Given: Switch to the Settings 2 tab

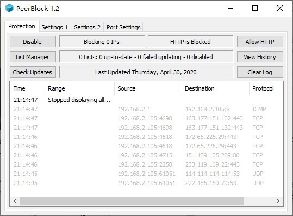Looking at the screenshot, I should tap(88, 27).
